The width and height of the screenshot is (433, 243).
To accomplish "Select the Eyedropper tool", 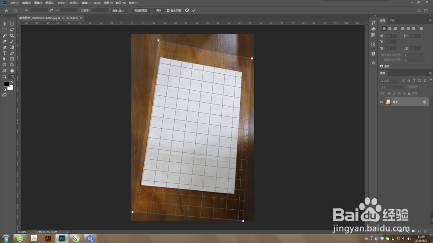I will coord(4,41).
